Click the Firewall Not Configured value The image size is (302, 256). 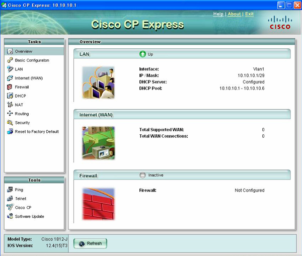[x=250, y=190]
